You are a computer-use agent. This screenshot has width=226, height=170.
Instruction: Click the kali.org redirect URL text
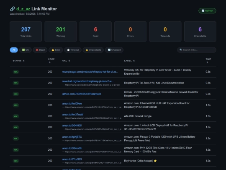pyautogui.click(x=91, y=85)
